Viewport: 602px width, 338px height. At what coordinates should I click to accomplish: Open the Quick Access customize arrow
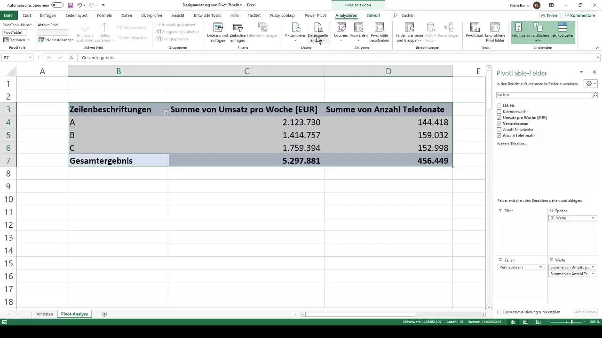coord(103,5)
